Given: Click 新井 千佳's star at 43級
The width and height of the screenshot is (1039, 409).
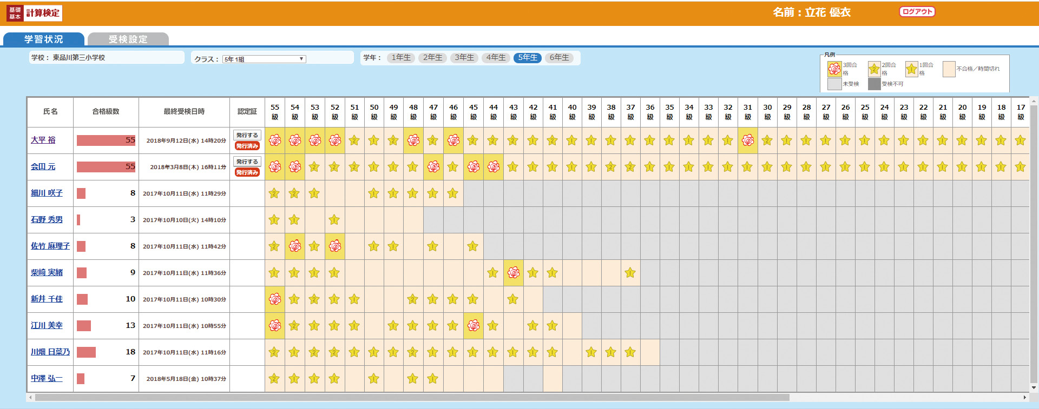Looking at the screenshot, I should tap(513, 299).
